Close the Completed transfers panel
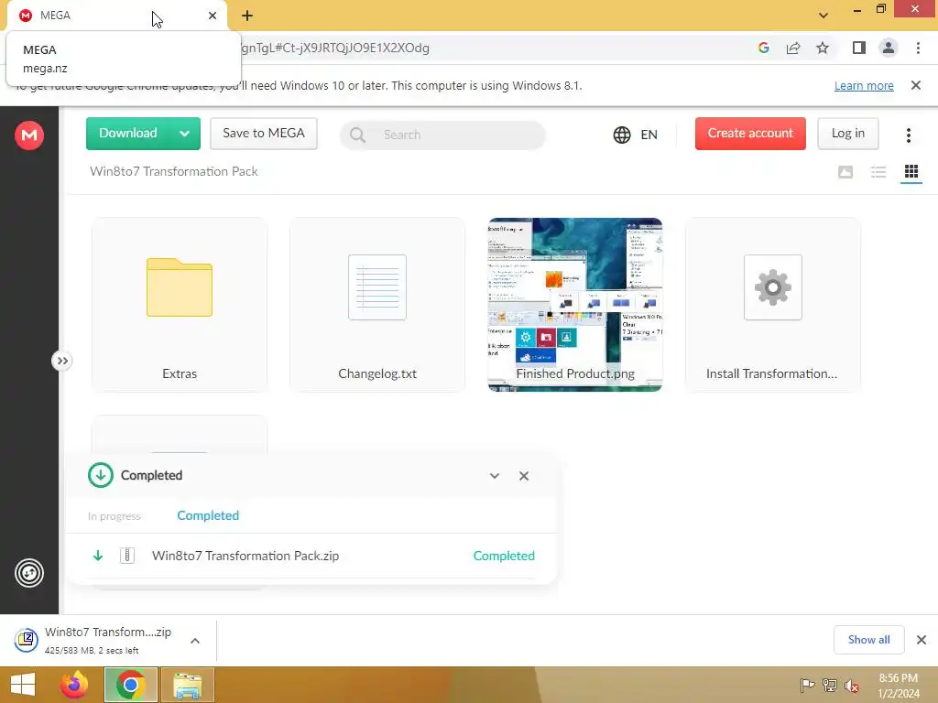938x703 pixels. pyautogui.click(x=524, y=476)
